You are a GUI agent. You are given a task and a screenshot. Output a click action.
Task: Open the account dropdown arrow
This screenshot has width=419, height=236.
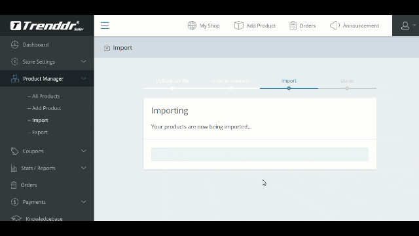[x=414, y=26]
